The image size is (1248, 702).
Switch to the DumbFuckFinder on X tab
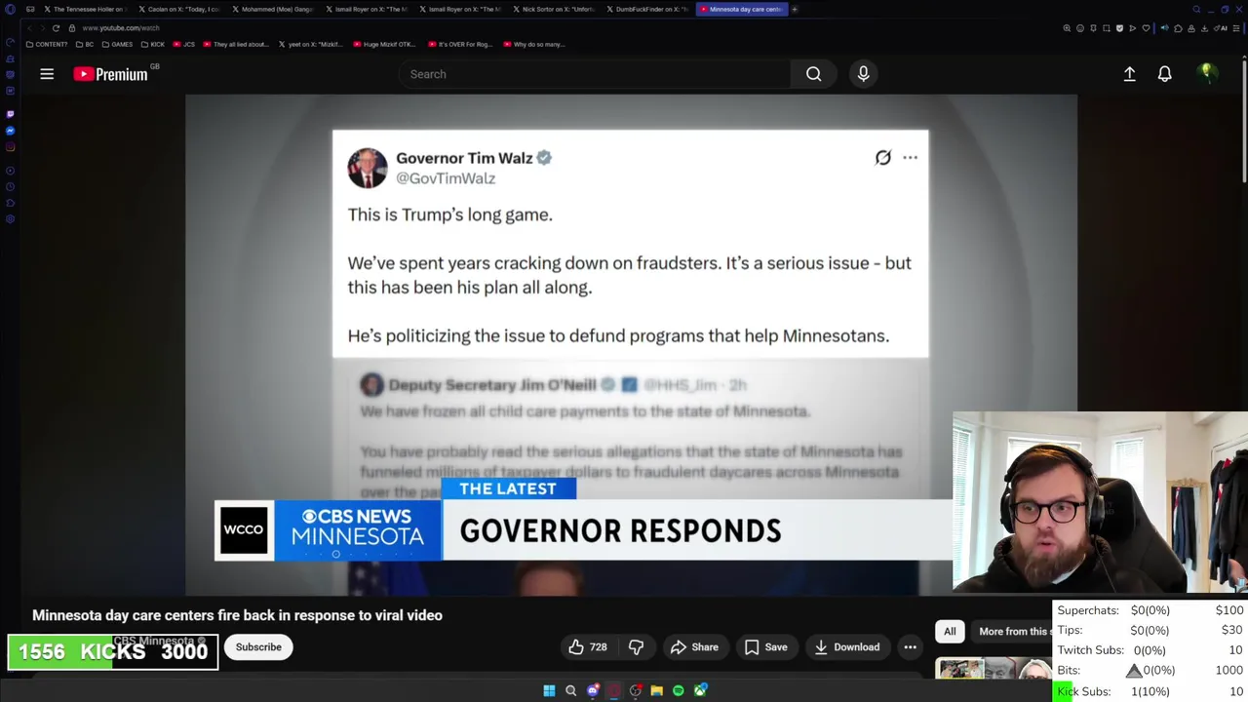[x=646, y=9]
